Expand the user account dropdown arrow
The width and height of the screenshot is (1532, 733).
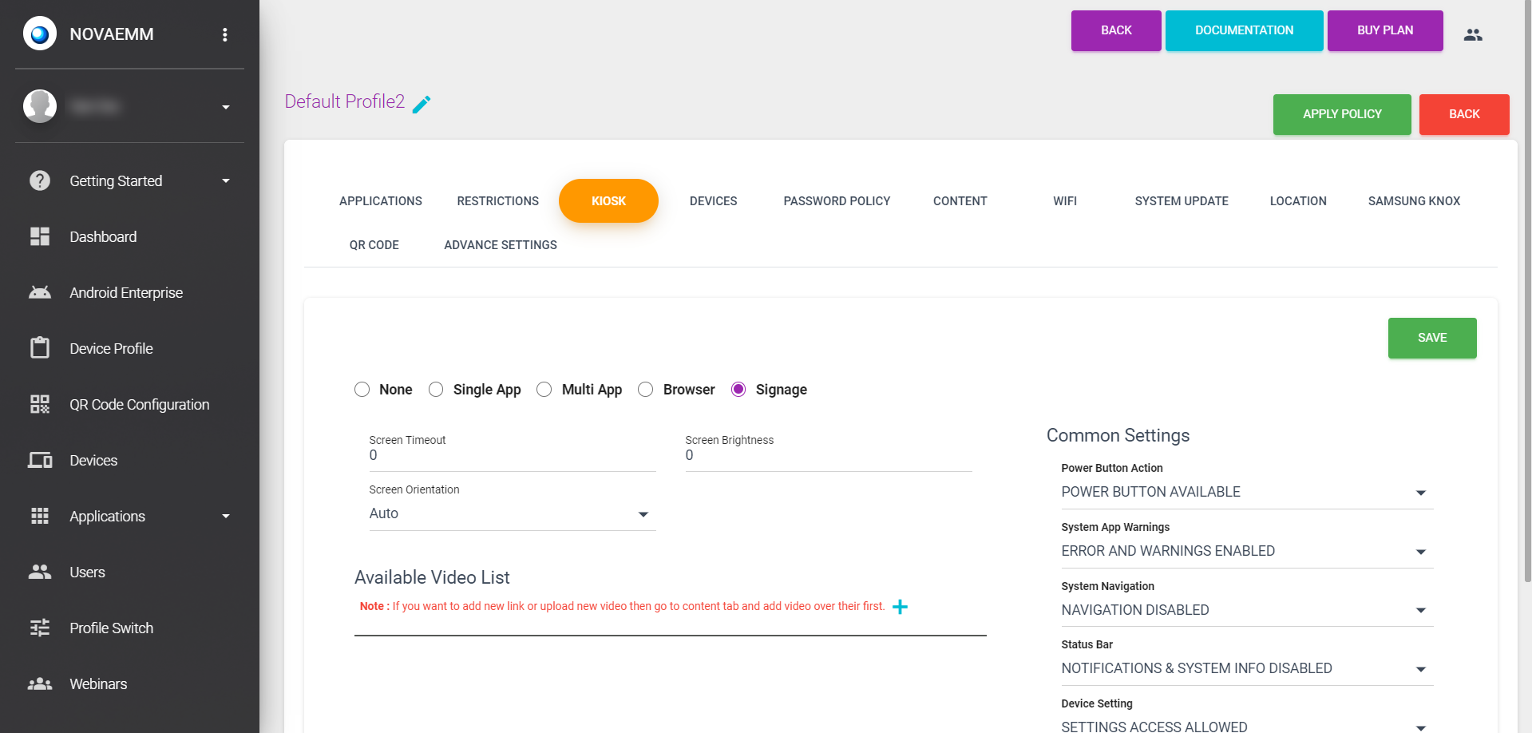pyautogui.click(x=226, y=107)
